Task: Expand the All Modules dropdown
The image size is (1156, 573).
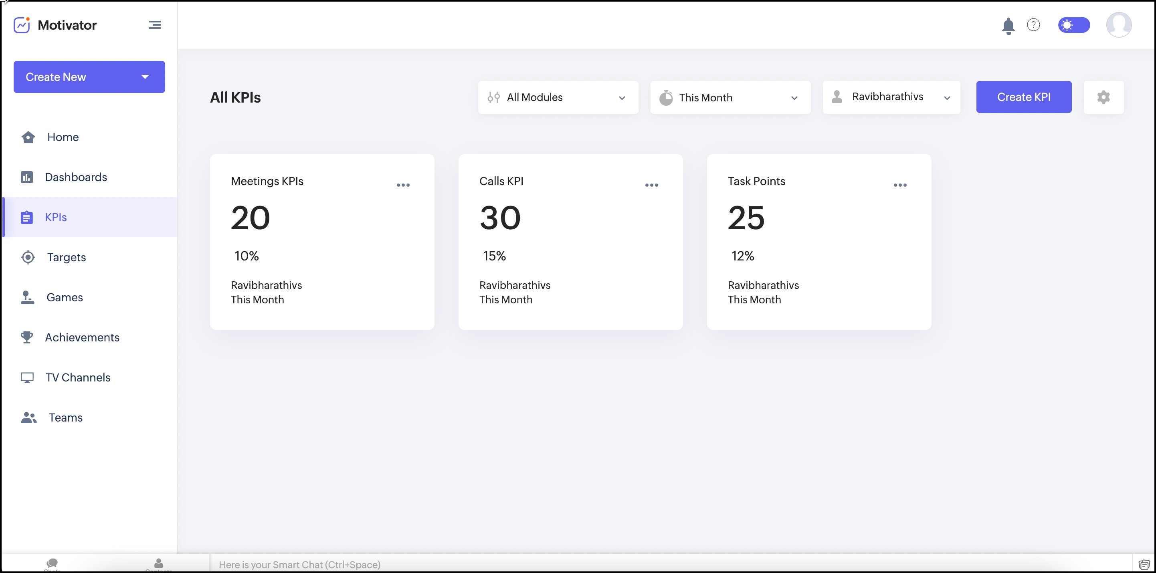Action: (557, 97)
